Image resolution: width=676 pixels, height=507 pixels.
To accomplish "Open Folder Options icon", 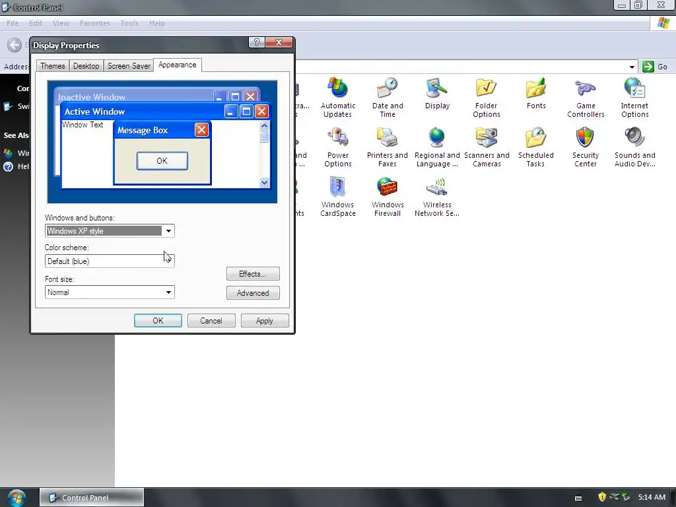I will click(x=487, y=98).
